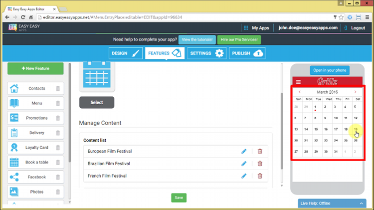Click the browser back arrow
Viewport: 374px width, 210px height.
7,17
